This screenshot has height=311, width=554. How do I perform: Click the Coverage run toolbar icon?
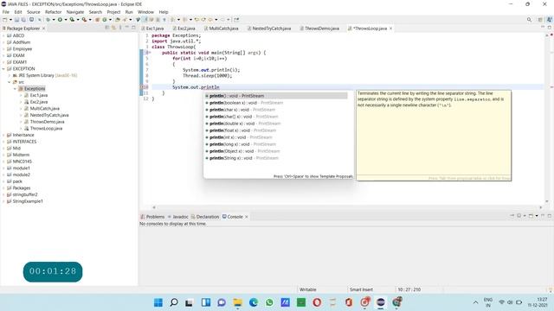tap(72, 20)
